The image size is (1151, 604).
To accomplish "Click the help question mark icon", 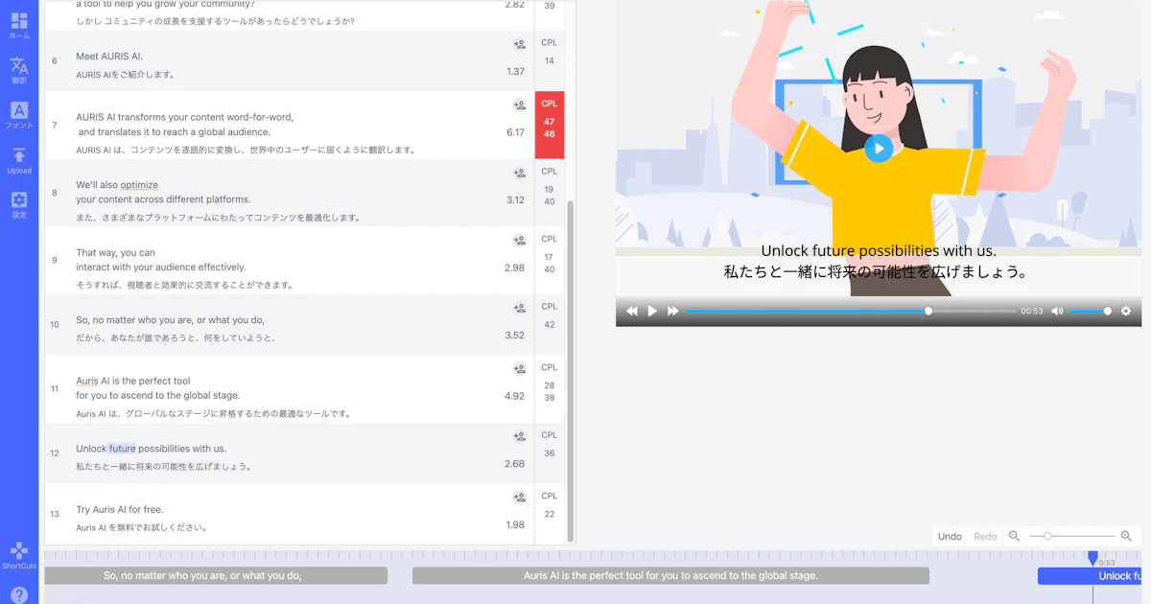I will [x=19, y=594].
